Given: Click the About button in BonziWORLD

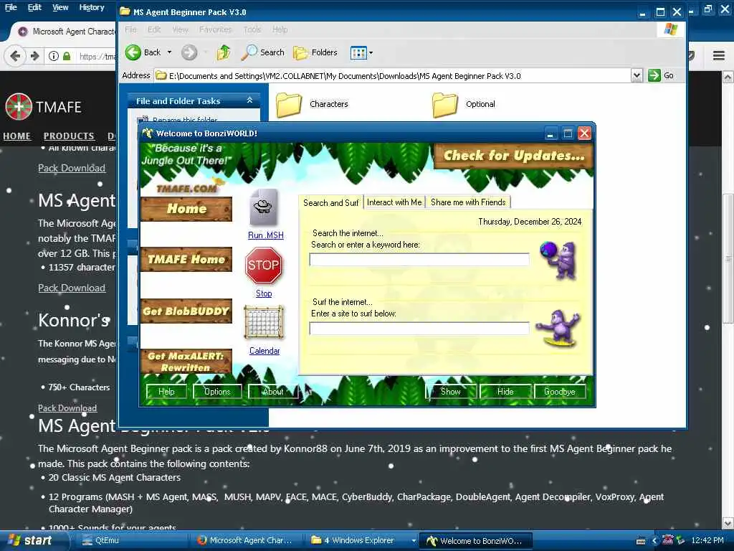Looking at the screenshot, I should click(x=273, y=391).
